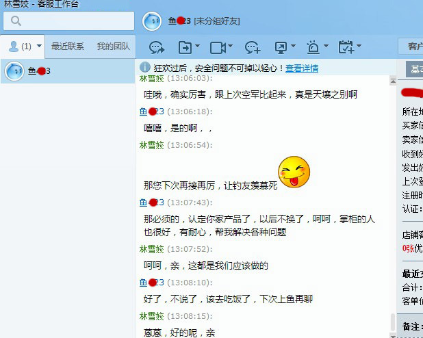Open the contact avatar in chat header
The height and width of the screenshot is (338, 423).
[x=152, y=21]
